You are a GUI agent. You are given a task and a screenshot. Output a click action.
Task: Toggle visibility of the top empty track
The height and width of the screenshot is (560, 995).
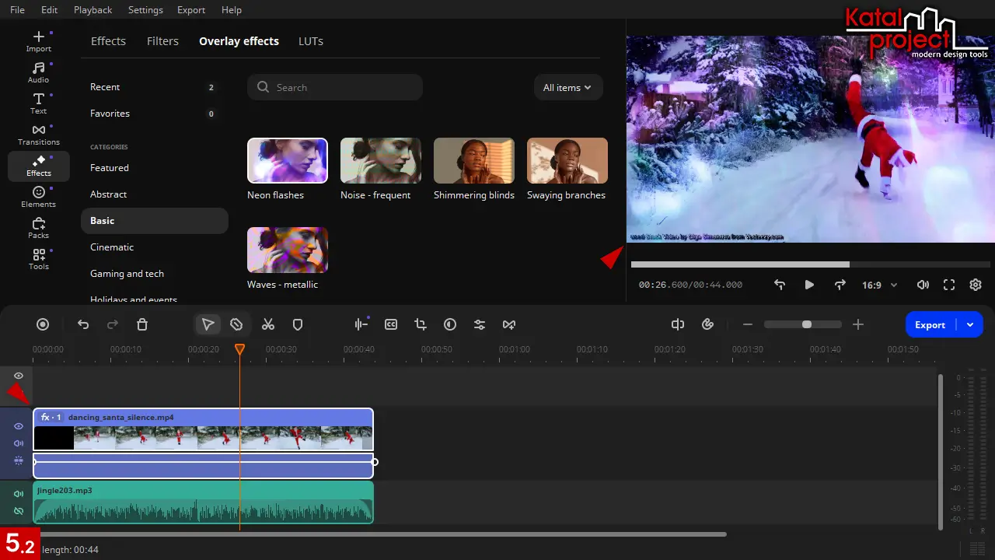click(19, 376)
